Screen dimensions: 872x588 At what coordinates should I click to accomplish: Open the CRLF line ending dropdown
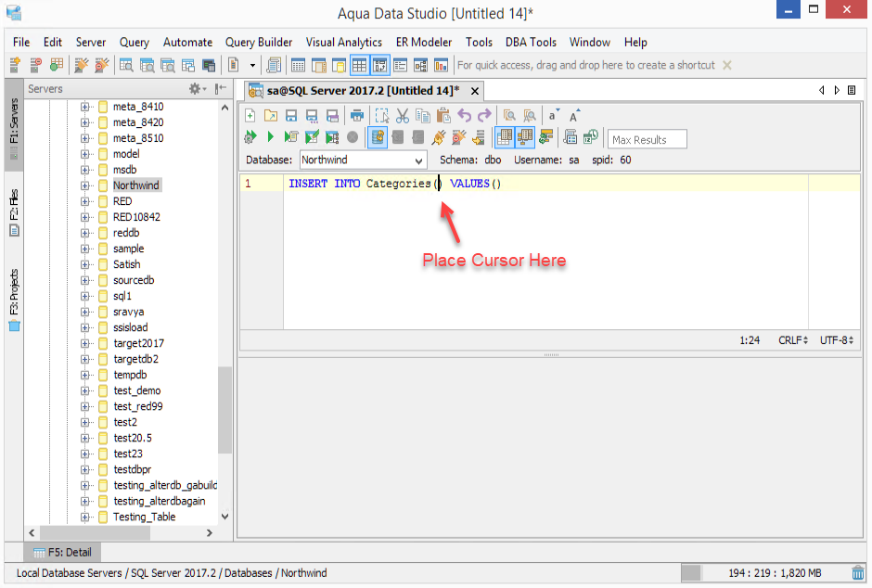point(791,340)
